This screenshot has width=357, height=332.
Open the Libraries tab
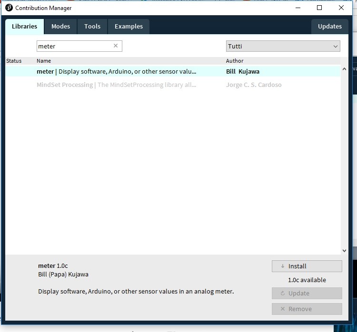[x=25, y=27]
